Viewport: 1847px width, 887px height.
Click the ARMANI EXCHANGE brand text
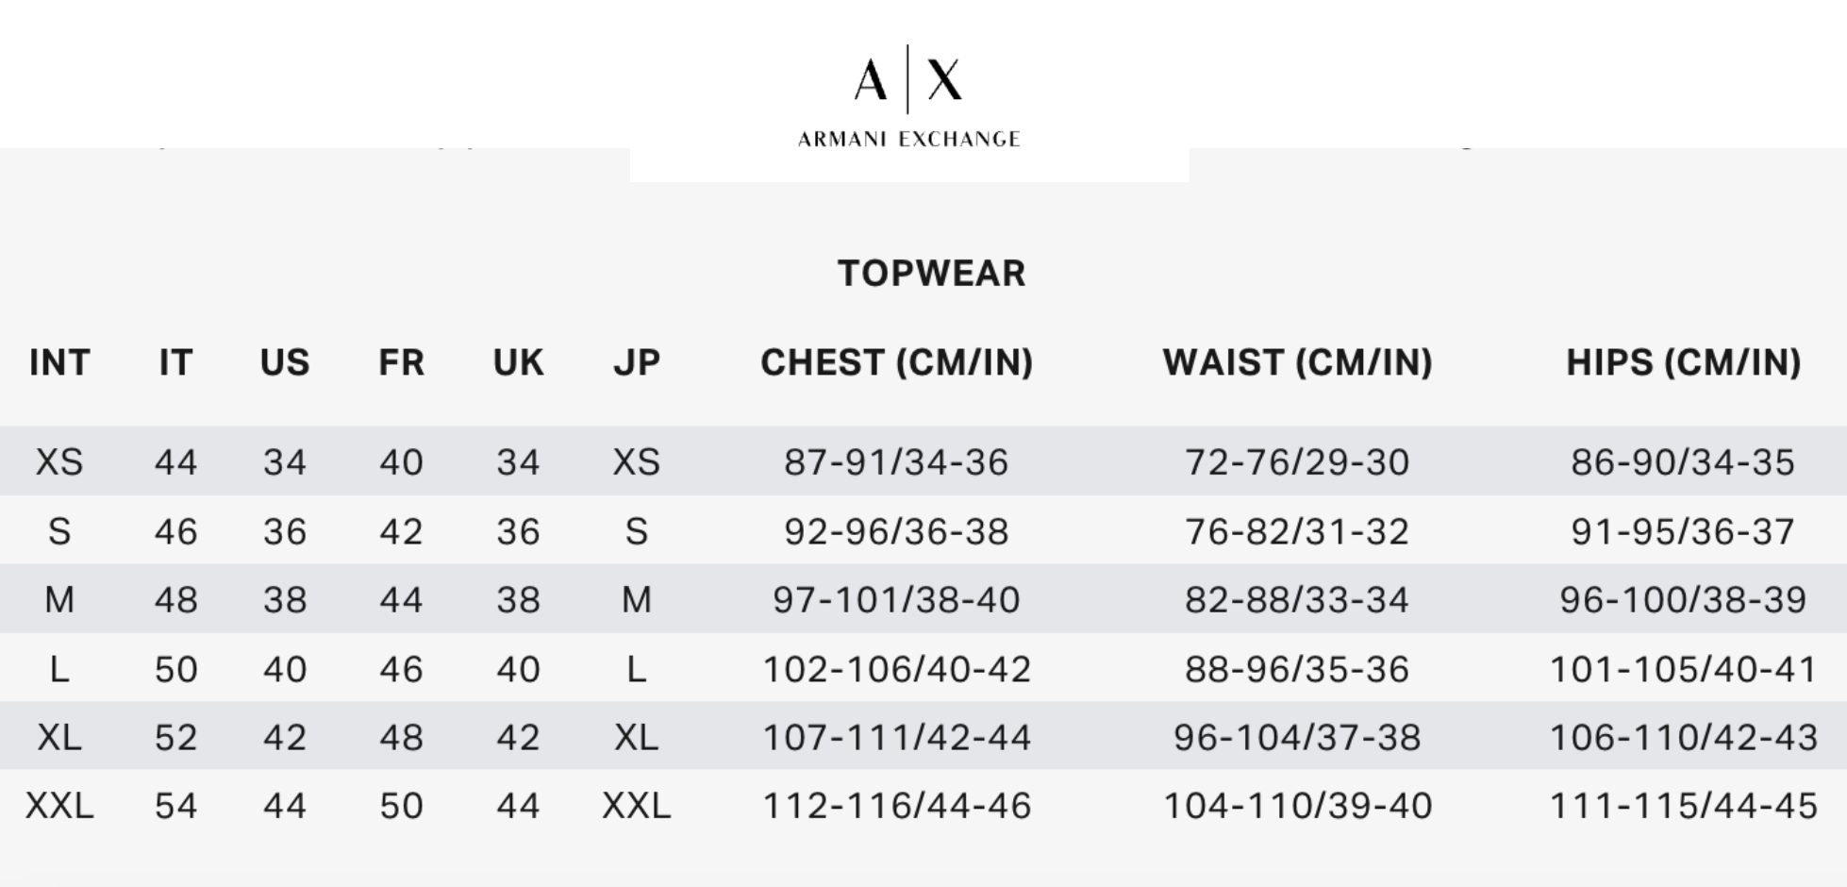(x=908, y=140)
